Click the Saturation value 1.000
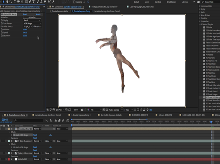Image resolution: width=220 pixels, height=164 pixels. click(x=25, y=36)
